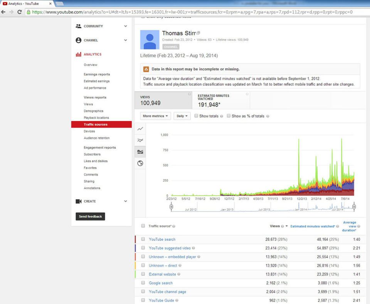Image resolution: width=370 pixels, height=304 pixels.
Task: Click the green padlock in the address bar
Action: [29, 12]
